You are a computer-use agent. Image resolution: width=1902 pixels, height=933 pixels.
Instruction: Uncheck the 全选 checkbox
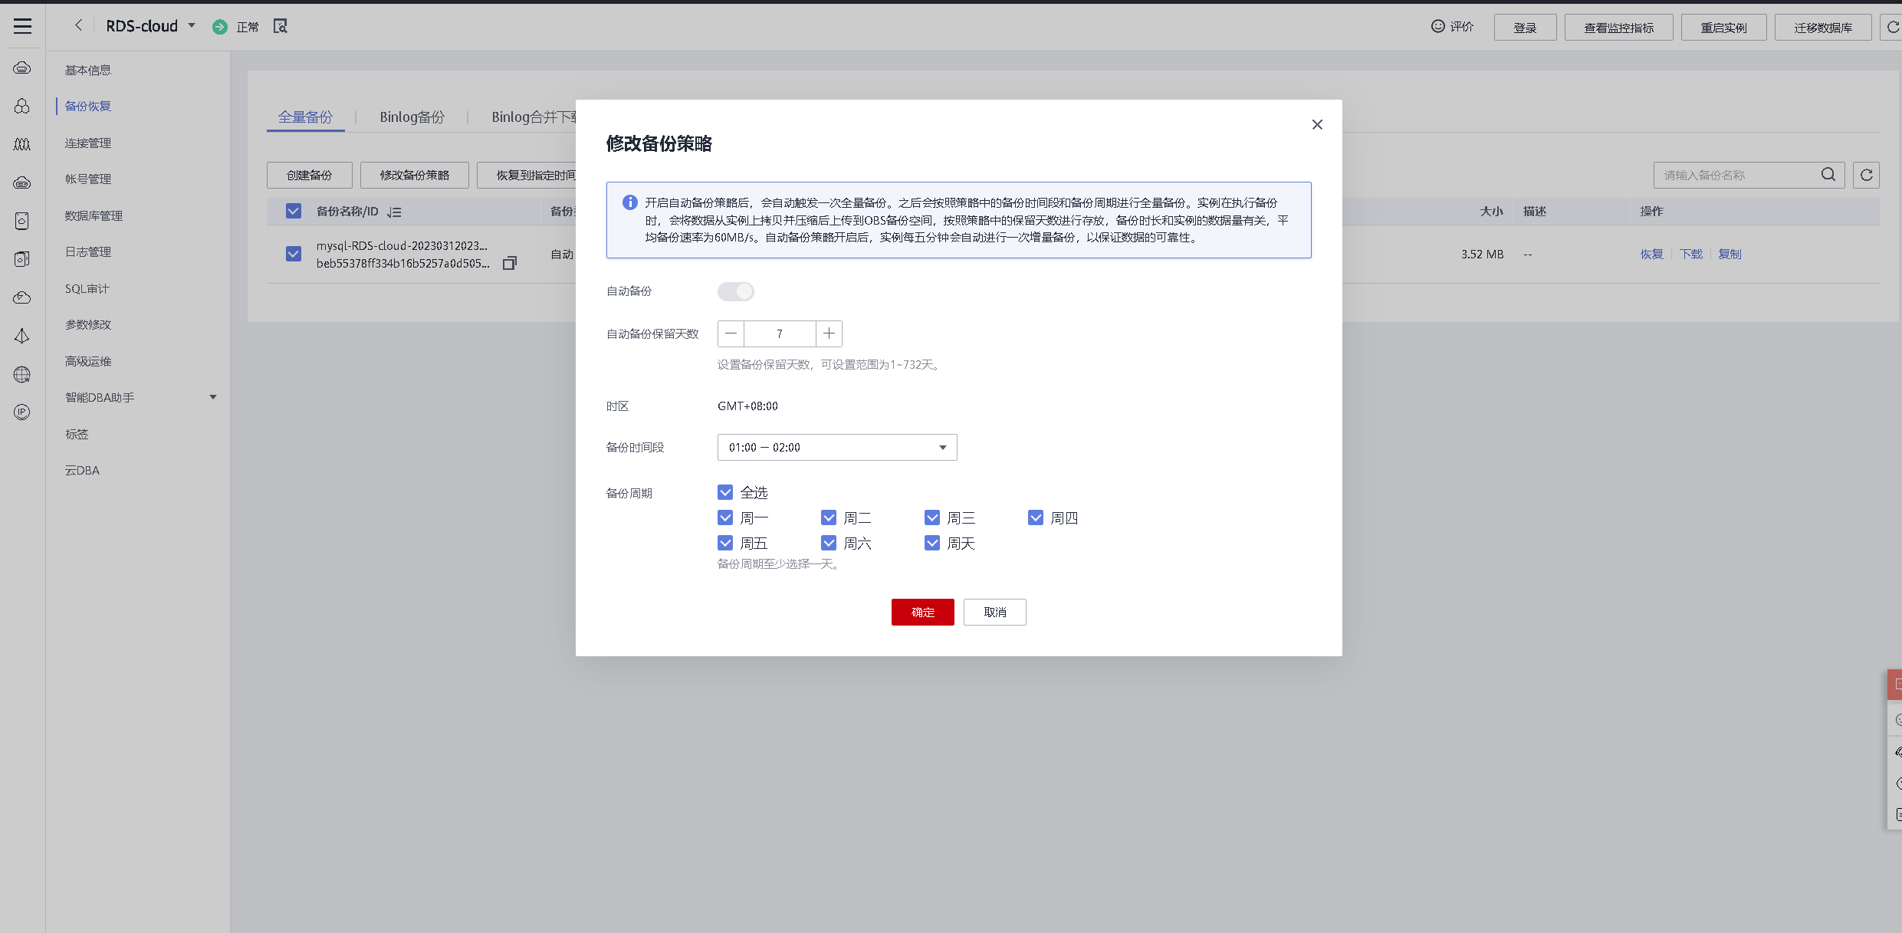[725, 492]
